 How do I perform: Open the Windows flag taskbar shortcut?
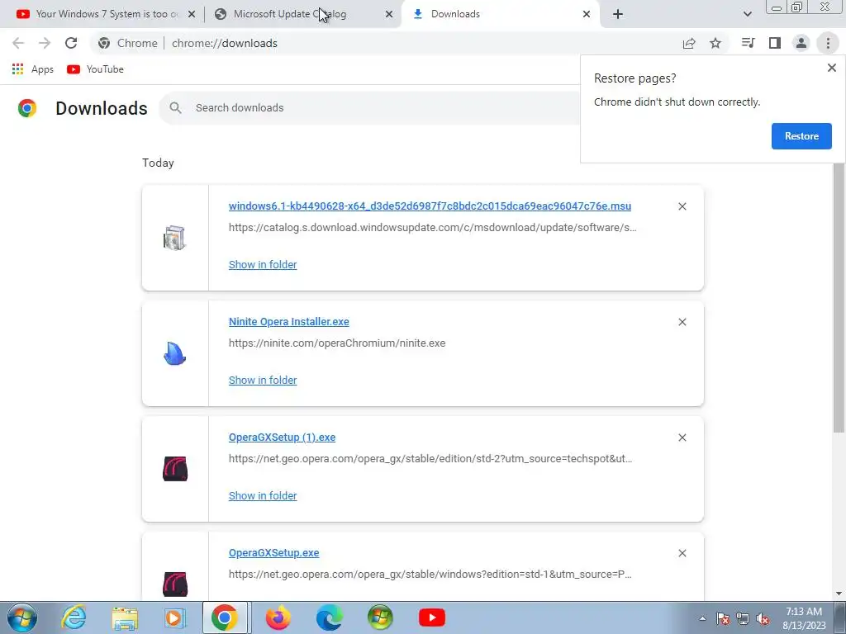coord(380,617)
